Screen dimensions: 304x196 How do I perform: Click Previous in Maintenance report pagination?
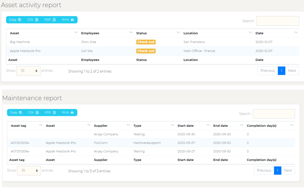tap(264, 171)
